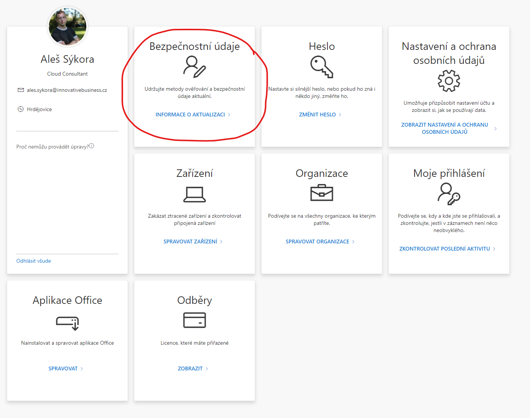Click the Odběry heading
The image size is (530, 418).
pos(195,300)
